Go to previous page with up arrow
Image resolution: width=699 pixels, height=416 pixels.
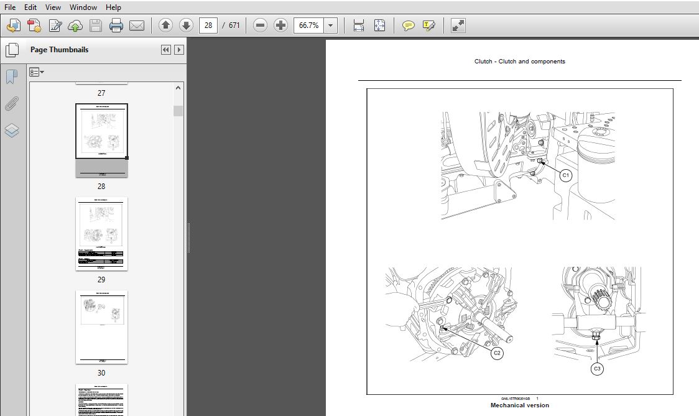pyautogui.click(x=165, y=25)
